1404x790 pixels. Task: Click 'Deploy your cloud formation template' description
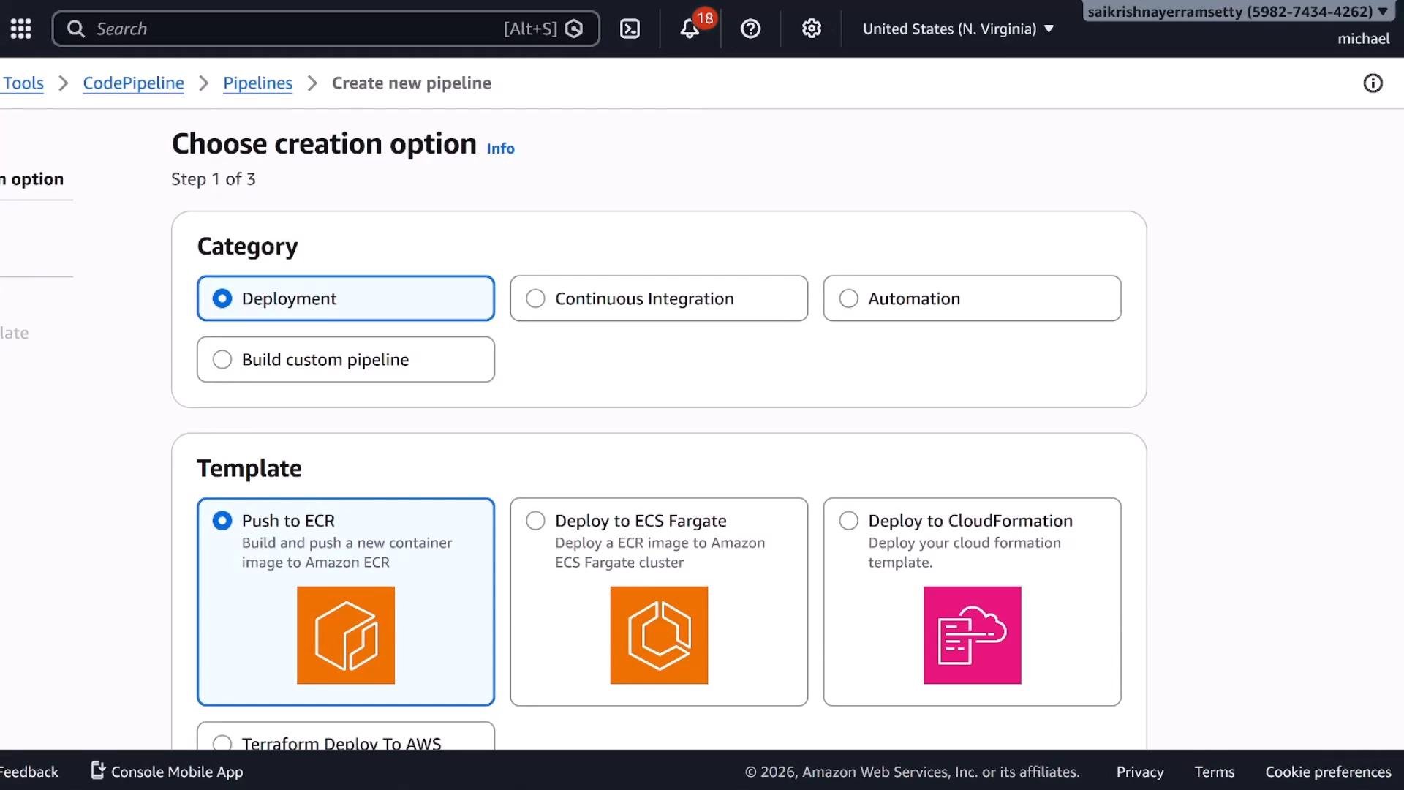click(x=964, y=552)
